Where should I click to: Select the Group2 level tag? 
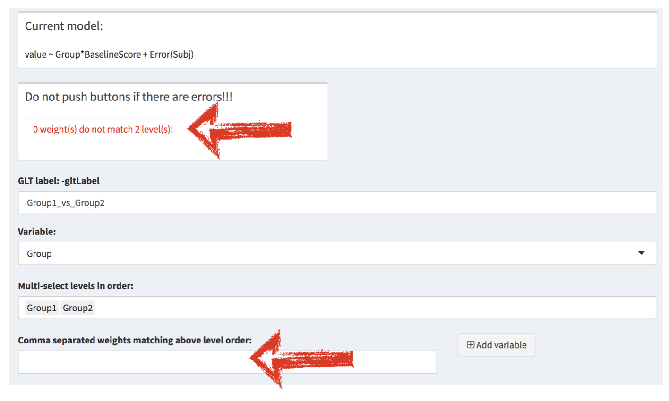77,308
